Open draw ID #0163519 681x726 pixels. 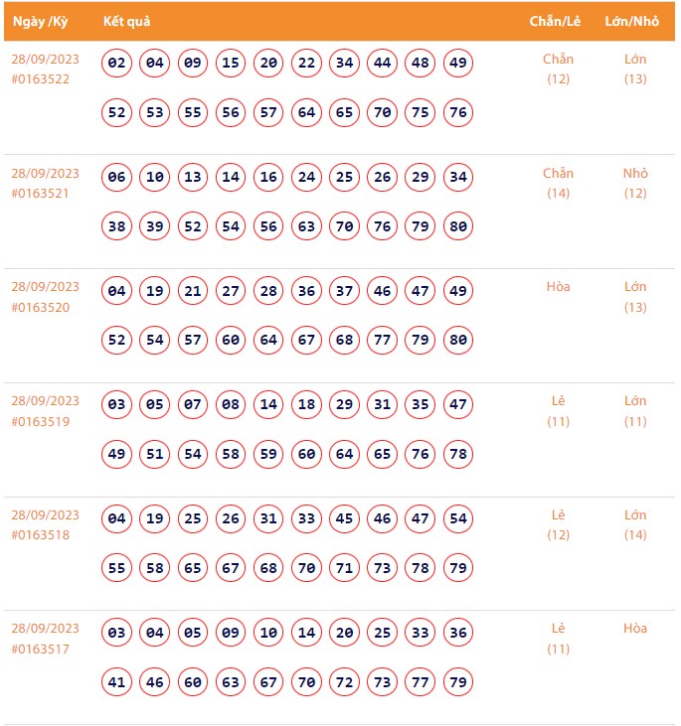pos(41,421)
